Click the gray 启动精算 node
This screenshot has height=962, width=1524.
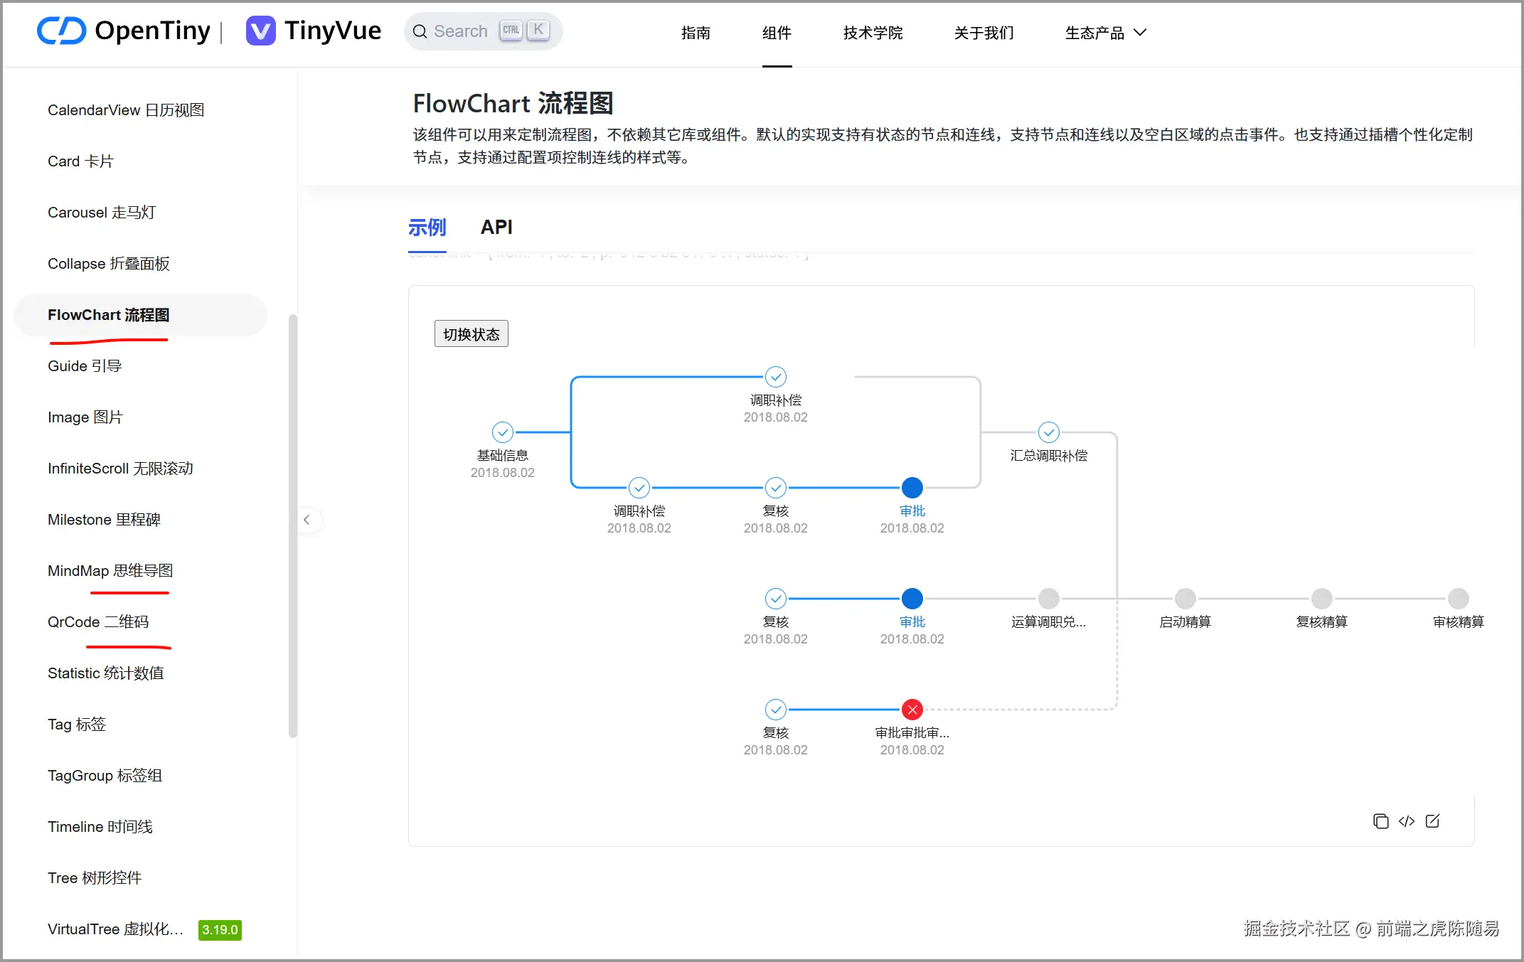[1185, 598]
